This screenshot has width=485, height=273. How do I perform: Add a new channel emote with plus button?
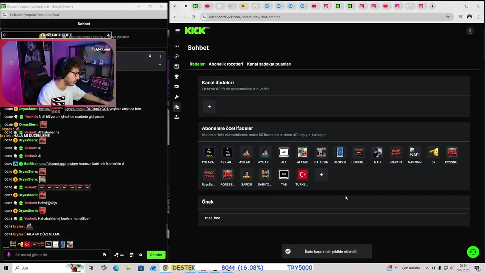[x=209, y=107]
